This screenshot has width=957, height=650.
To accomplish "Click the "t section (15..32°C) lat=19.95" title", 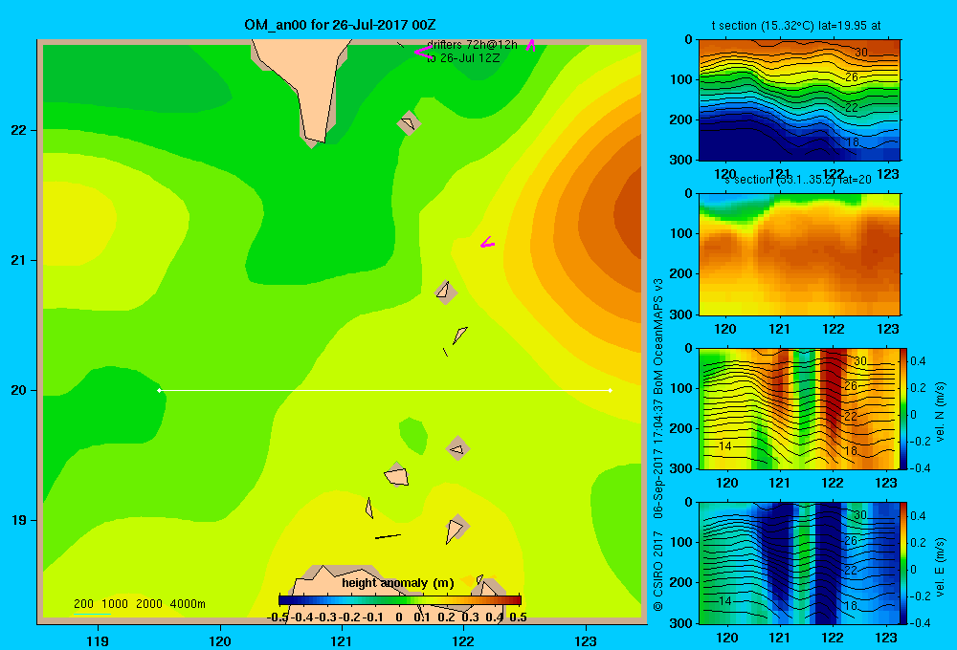I will [796, 26].
